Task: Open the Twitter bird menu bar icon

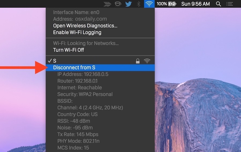Action: (x=129, y=4)
